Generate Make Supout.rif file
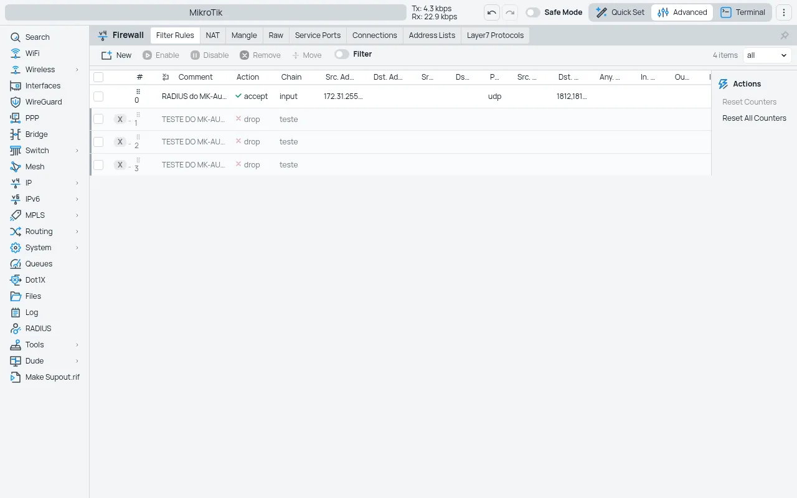797x498 pixels. pyautogui.click(x=52, y=377)
